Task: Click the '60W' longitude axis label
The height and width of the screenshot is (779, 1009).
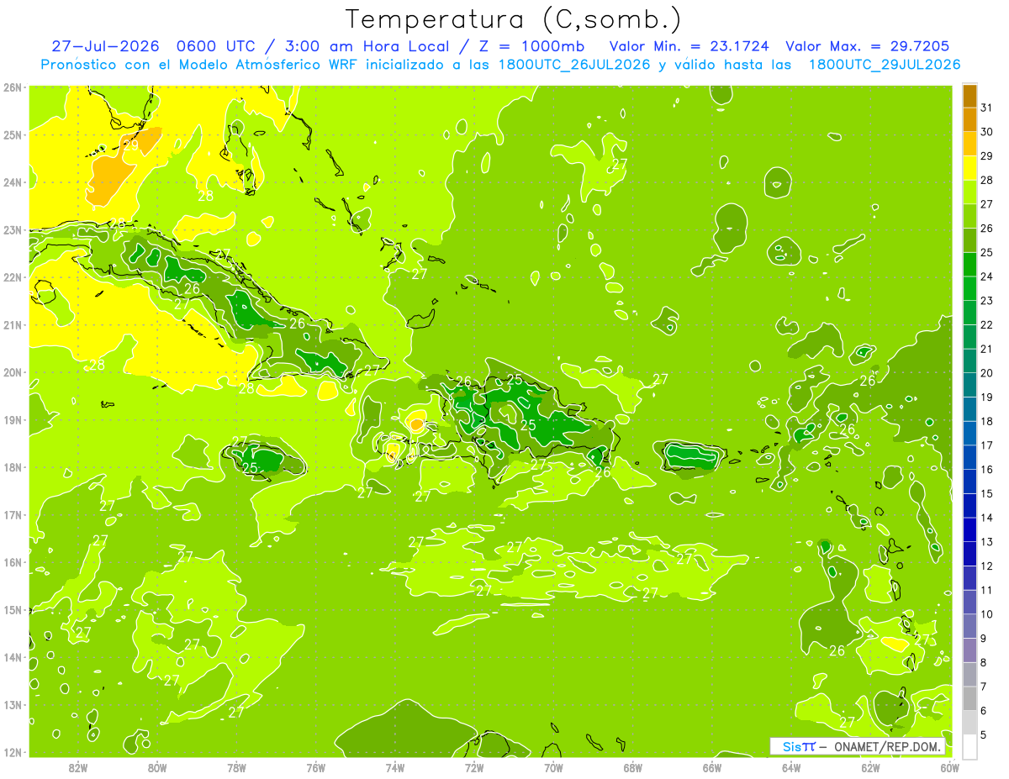Action: pyautogui.click(x=950, y=767)
